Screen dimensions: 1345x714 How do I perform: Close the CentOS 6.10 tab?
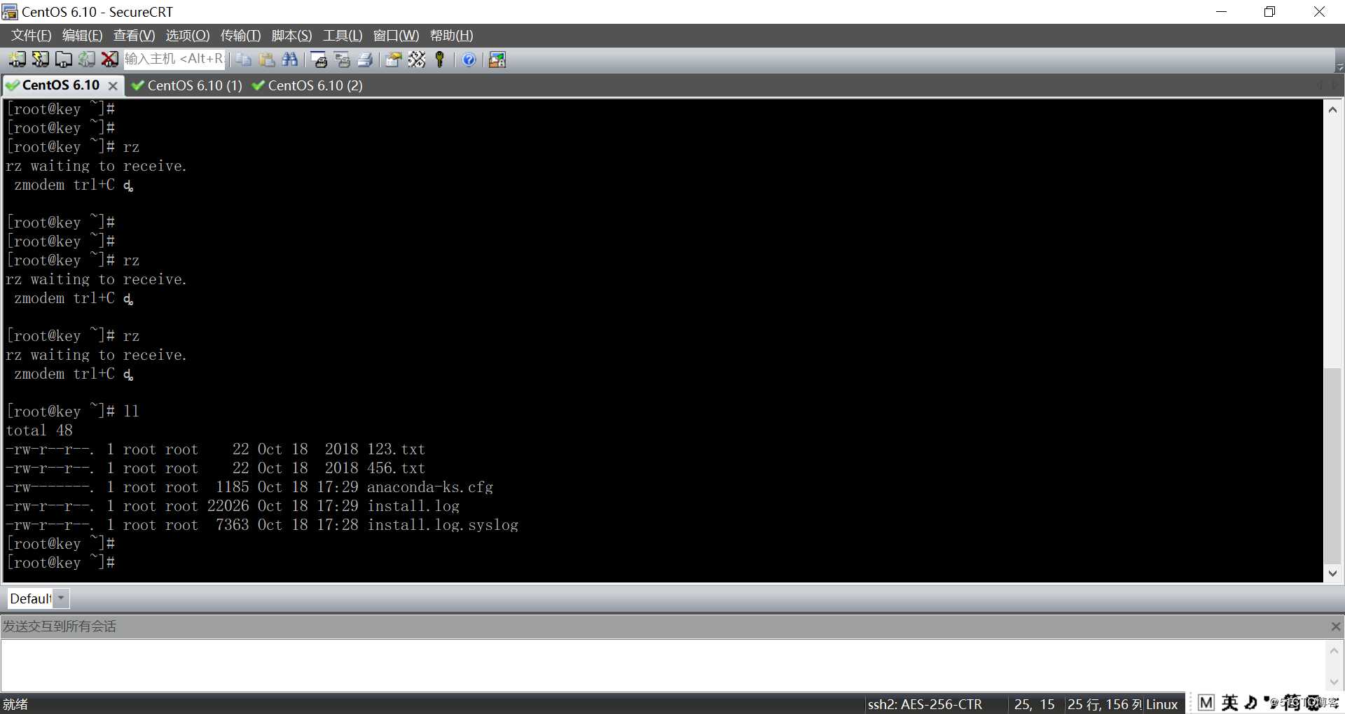(113, 86)
